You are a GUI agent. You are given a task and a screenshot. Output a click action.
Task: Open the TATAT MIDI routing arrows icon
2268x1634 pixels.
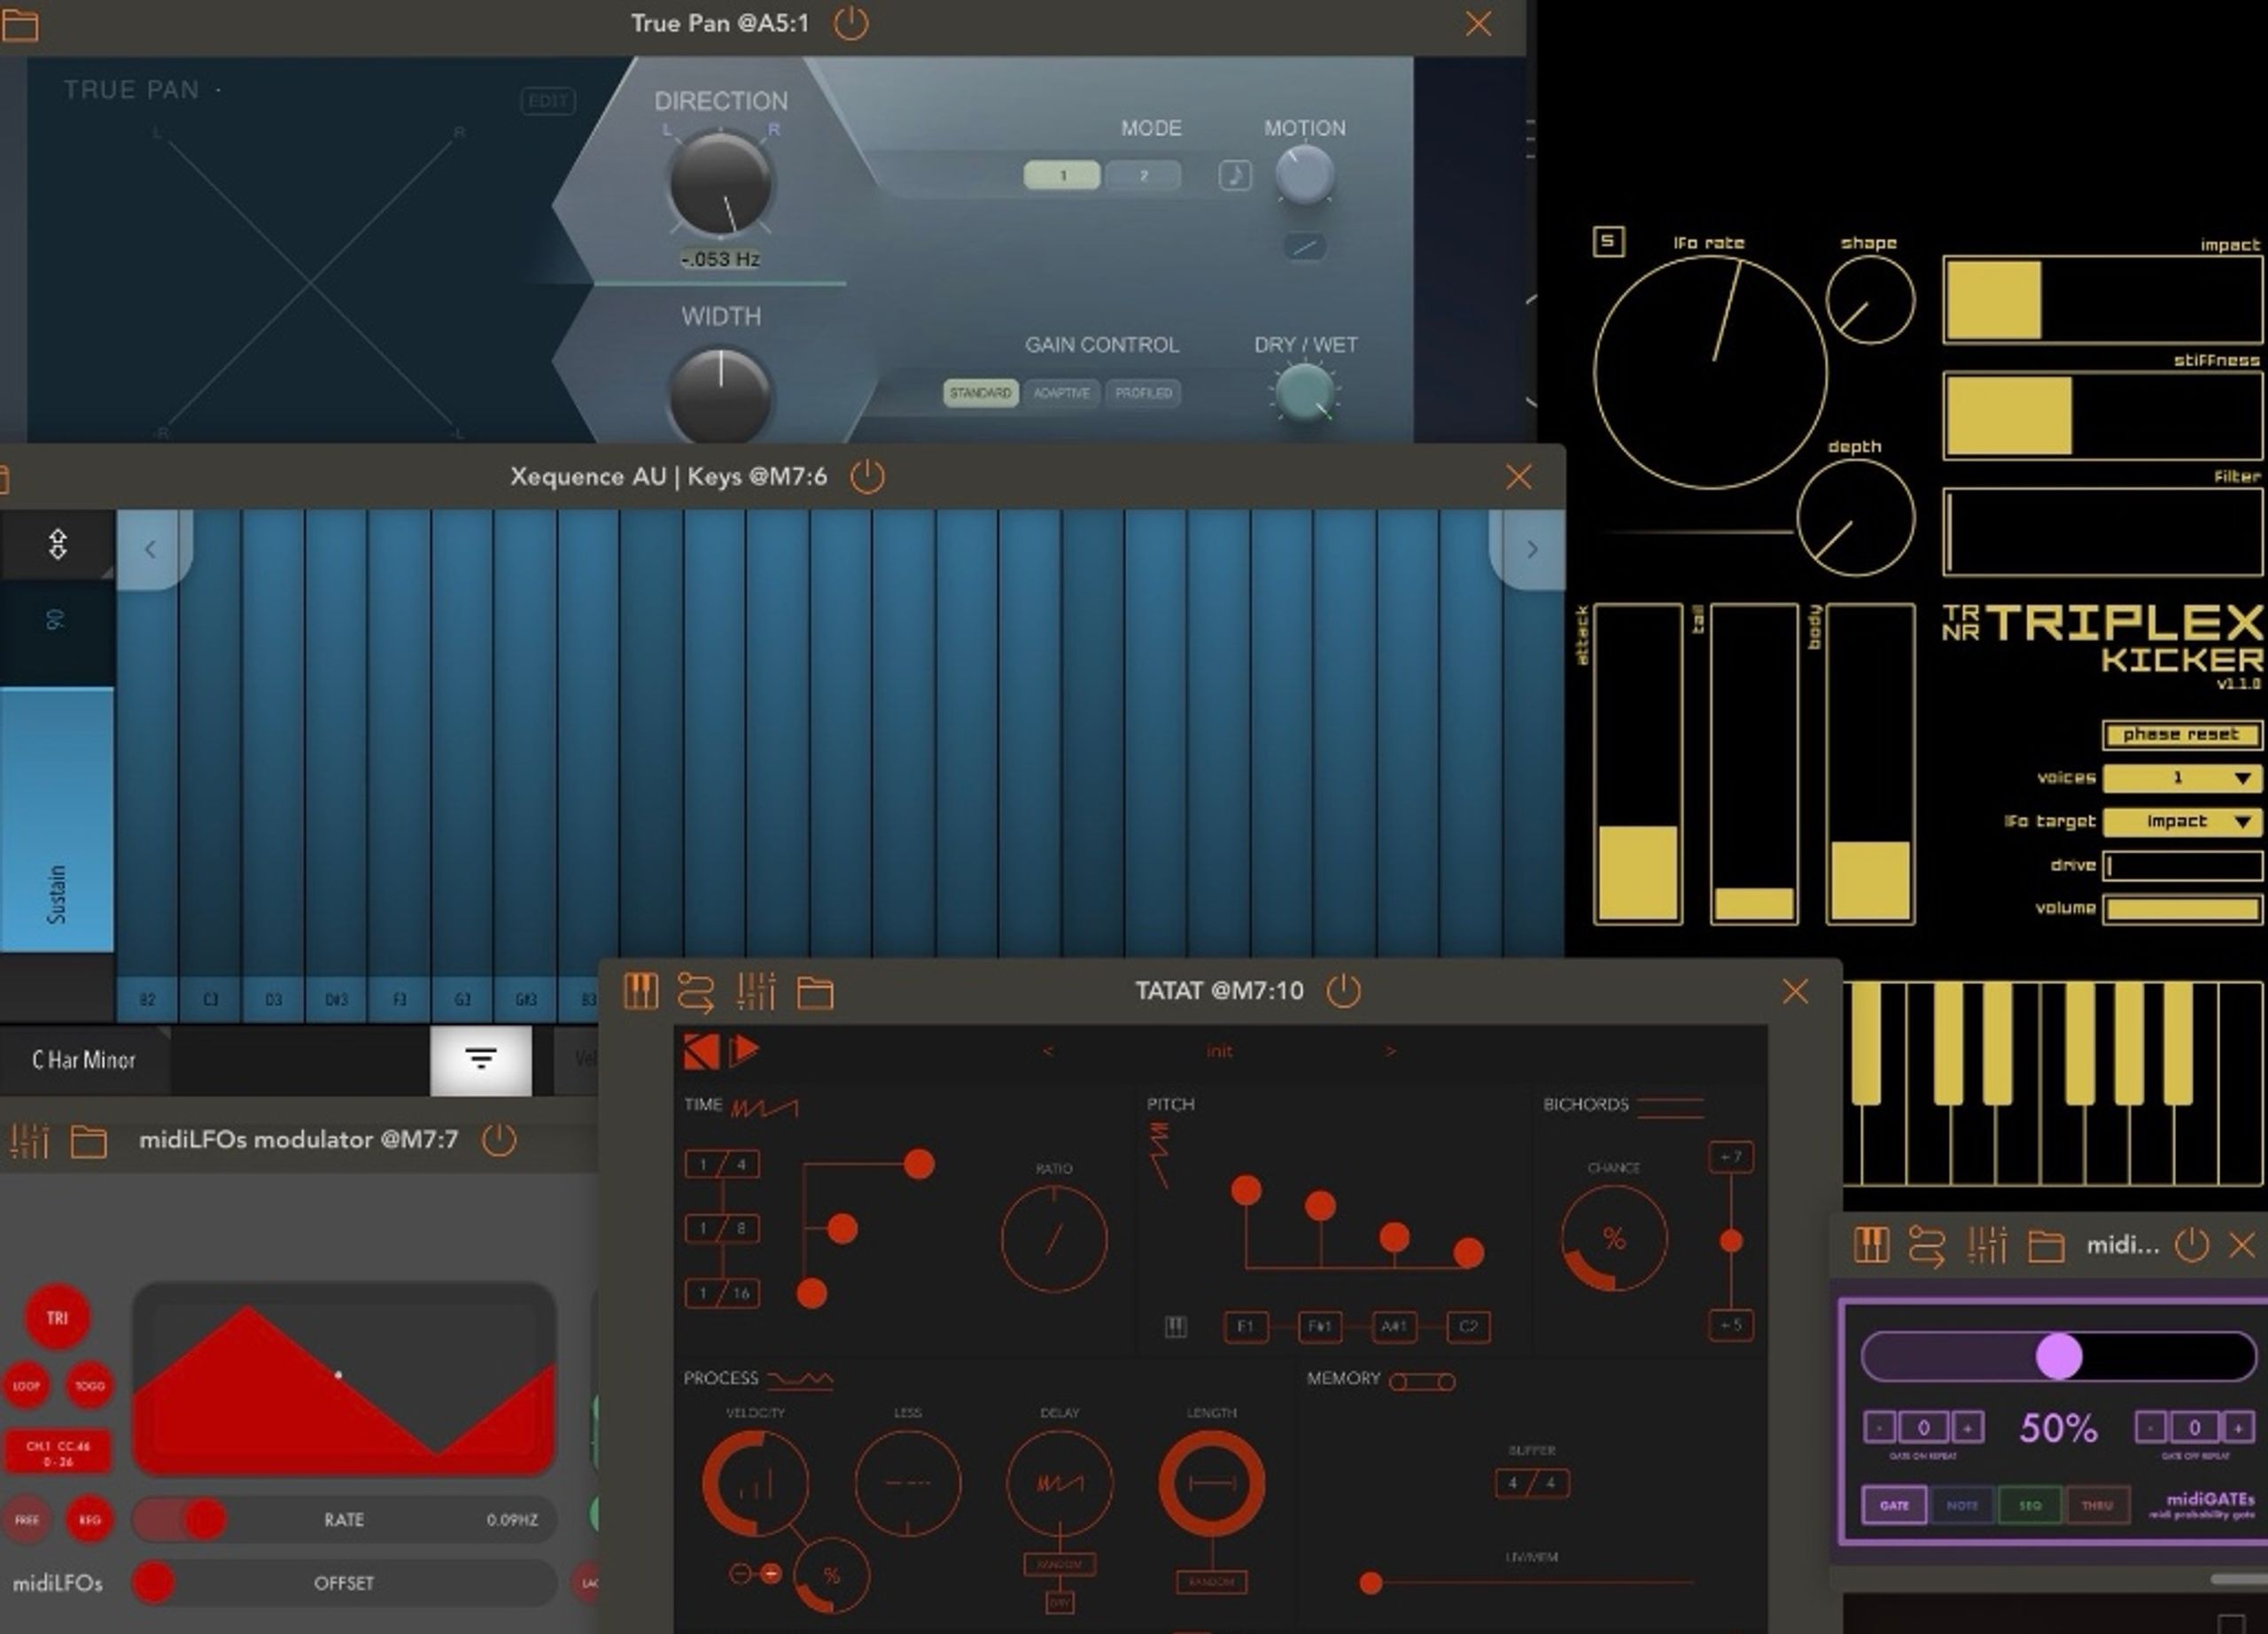coord(696,993)
